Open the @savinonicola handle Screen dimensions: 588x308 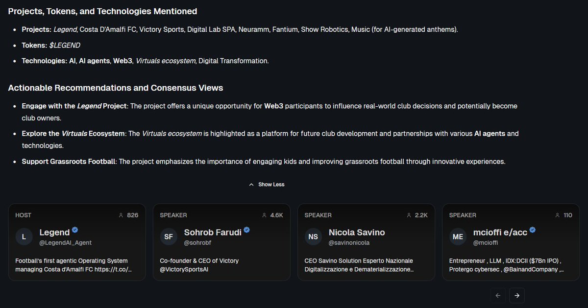click(x=349, y=242)
